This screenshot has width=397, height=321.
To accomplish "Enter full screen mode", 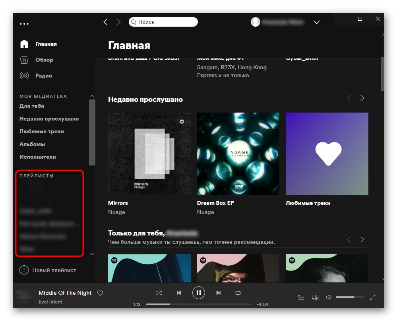I will 372,297.
